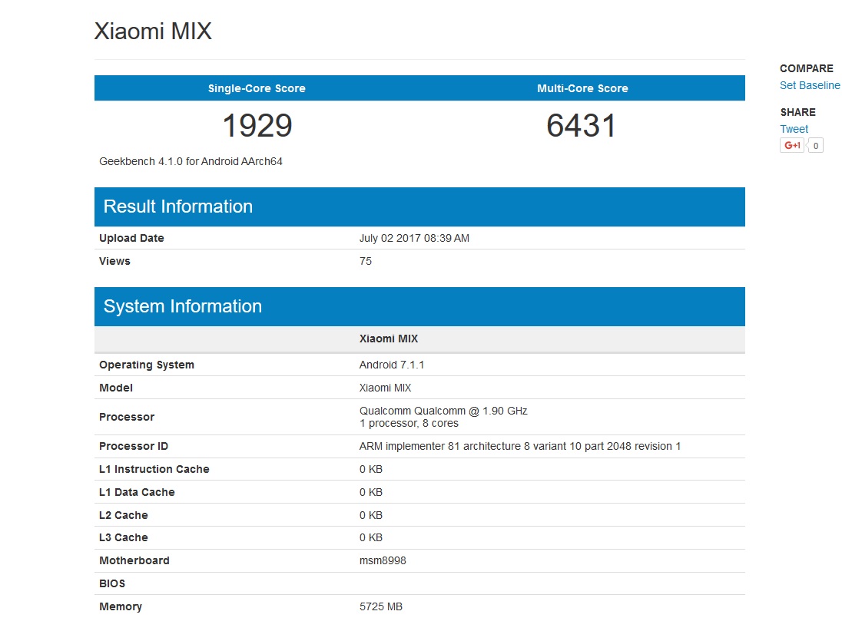The width and height of the screenshot is (842, 631).
Task: Click the Views label
Action: click(x=114, y=261)
